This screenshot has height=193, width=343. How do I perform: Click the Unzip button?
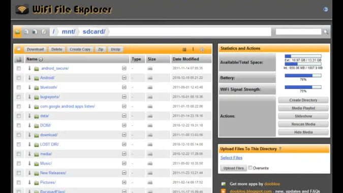115,49
